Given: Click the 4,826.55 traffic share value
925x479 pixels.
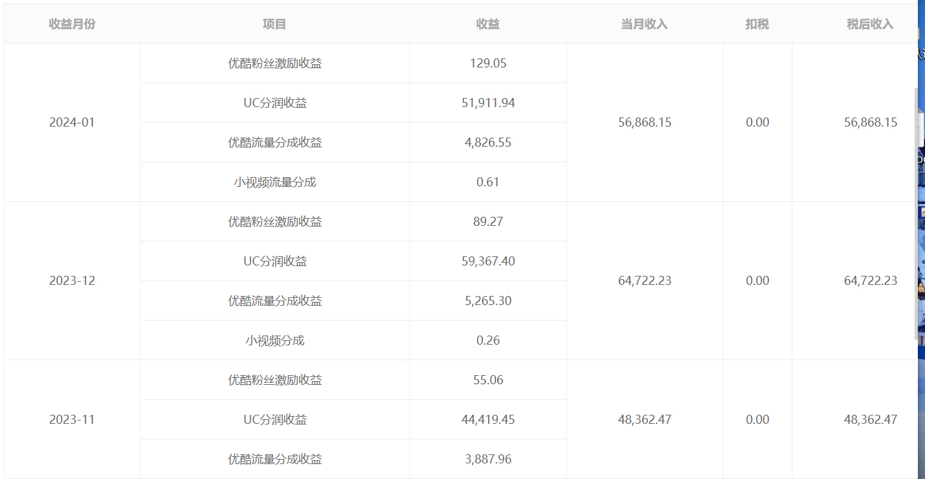Looking at the screenshot, I should [x=488, y=142].
